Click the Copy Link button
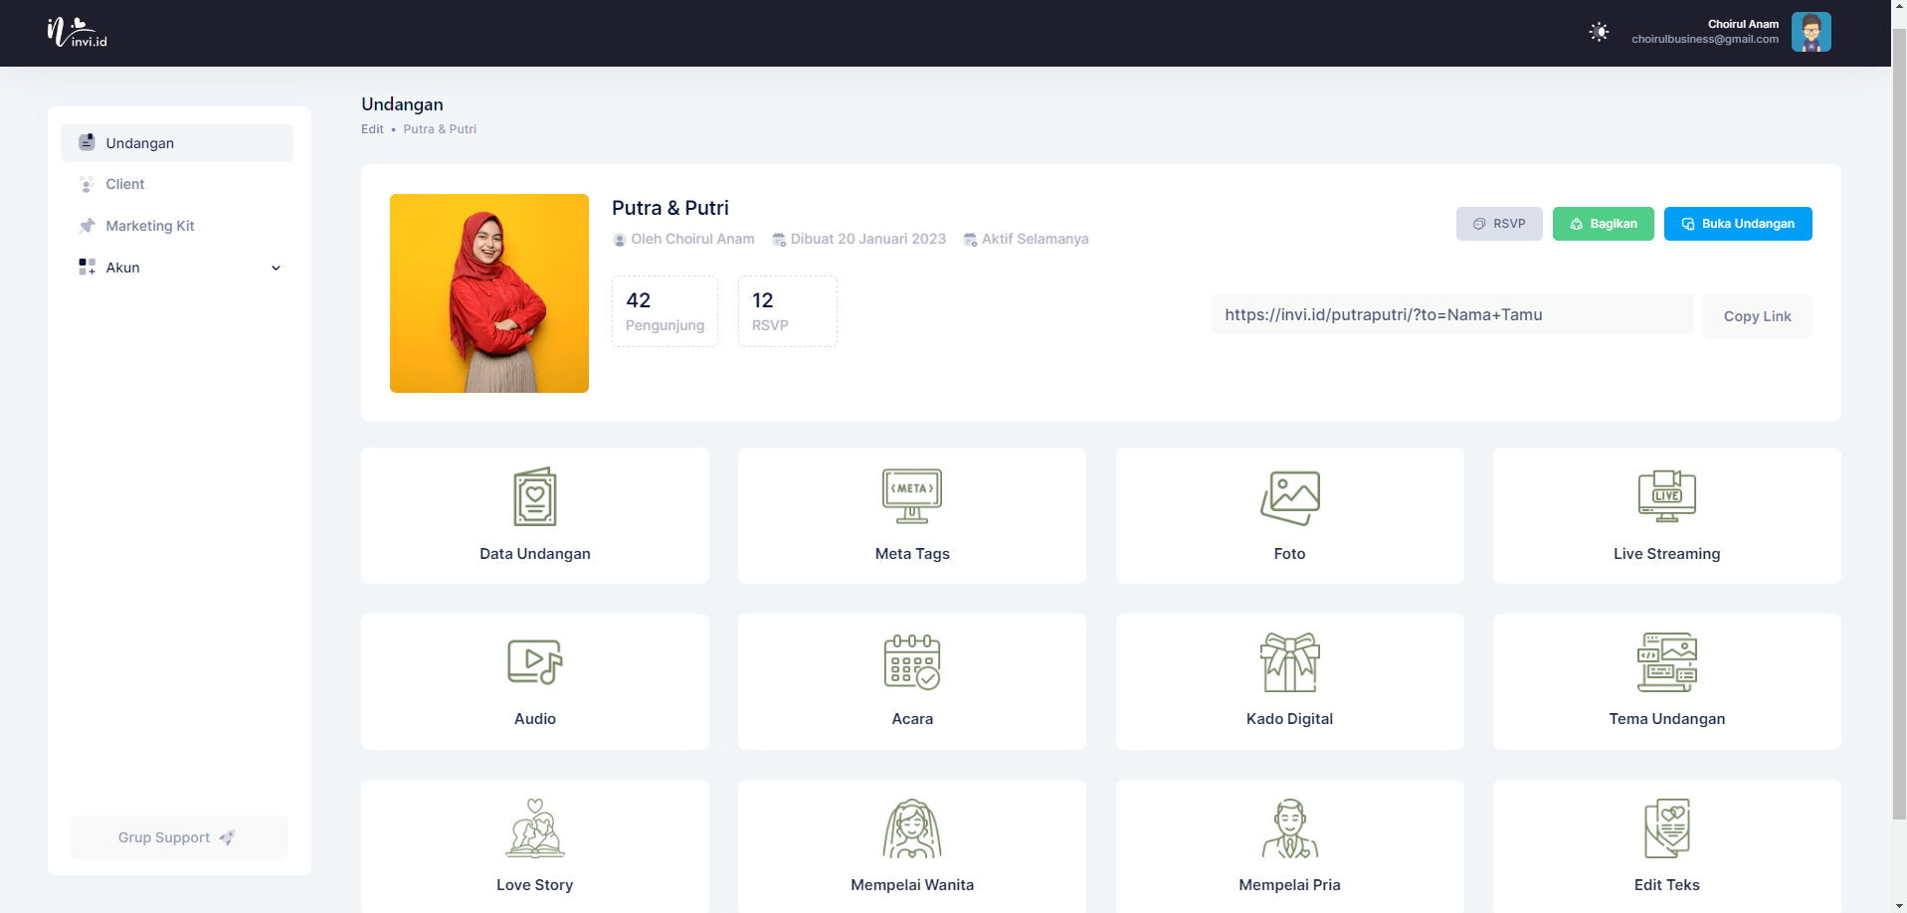Screen dimensions: 1907x913 [x=1757, y=316]
